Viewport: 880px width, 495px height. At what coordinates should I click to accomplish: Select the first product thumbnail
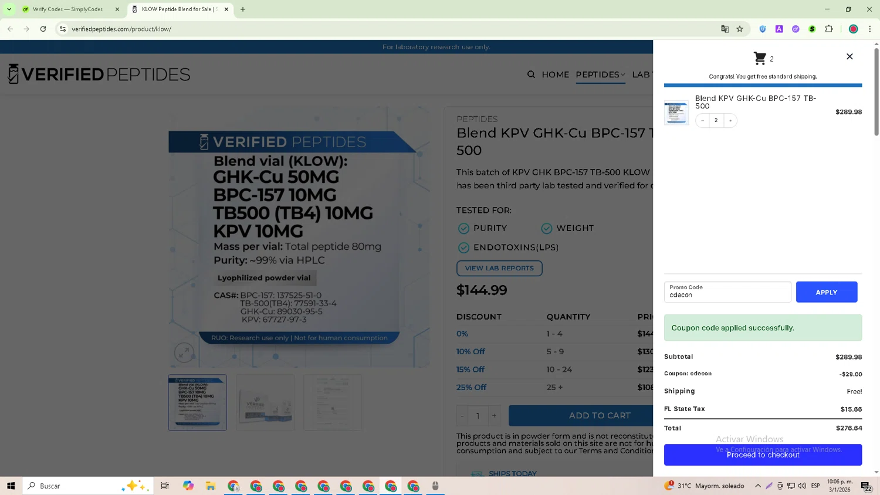(198, 403)
